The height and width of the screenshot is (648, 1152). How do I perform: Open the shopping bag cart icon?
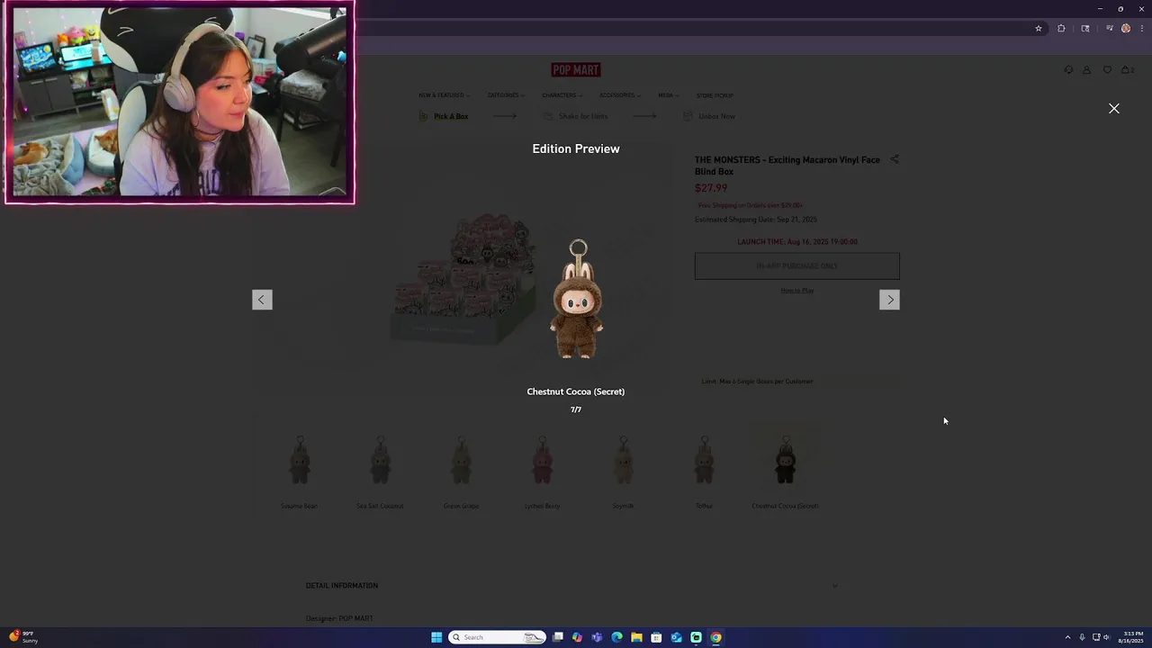1126,70
